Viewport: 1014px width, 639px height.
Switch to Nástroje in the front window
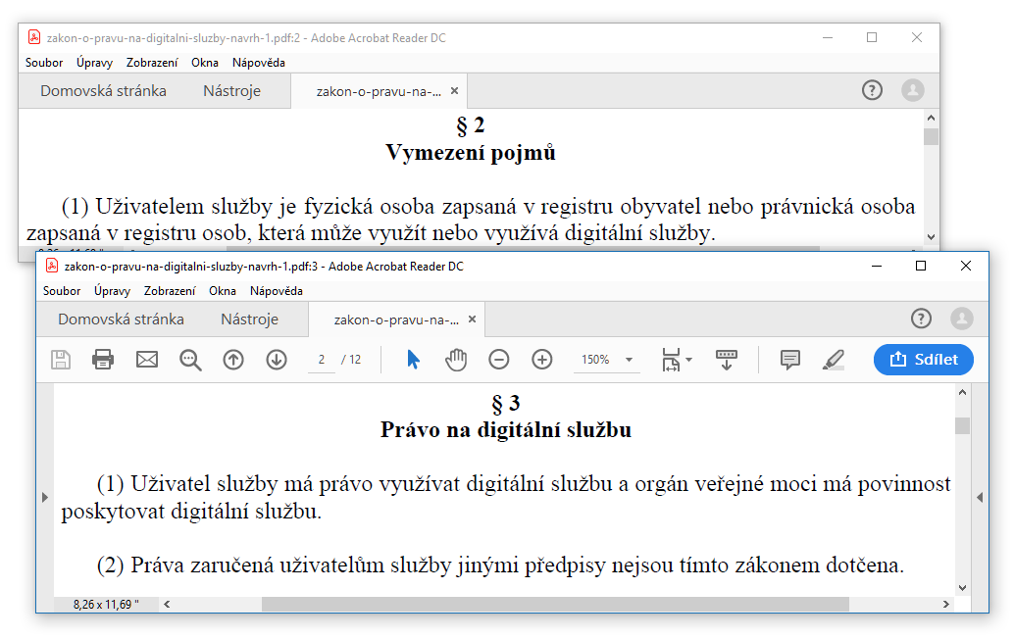coord(250,319)
